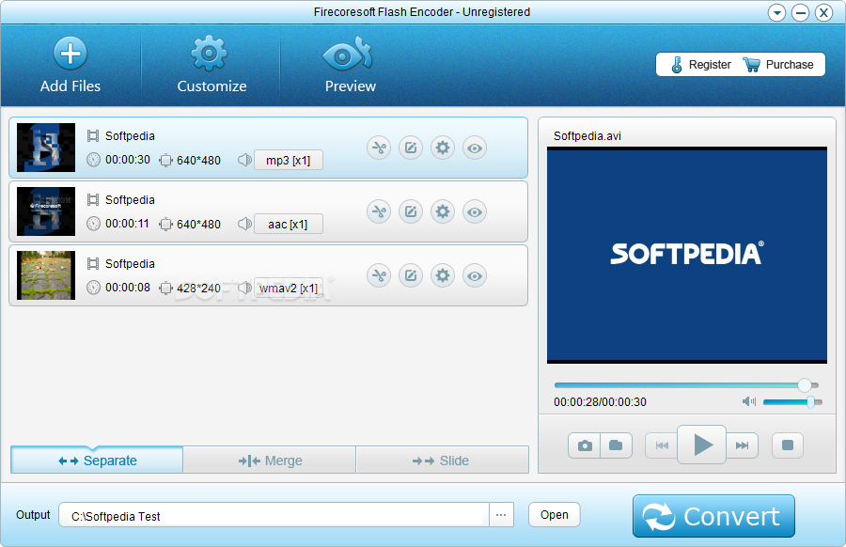Stop playback with the stop button
The height and width of the screenshot is (547, 846).
click(787, 445)
